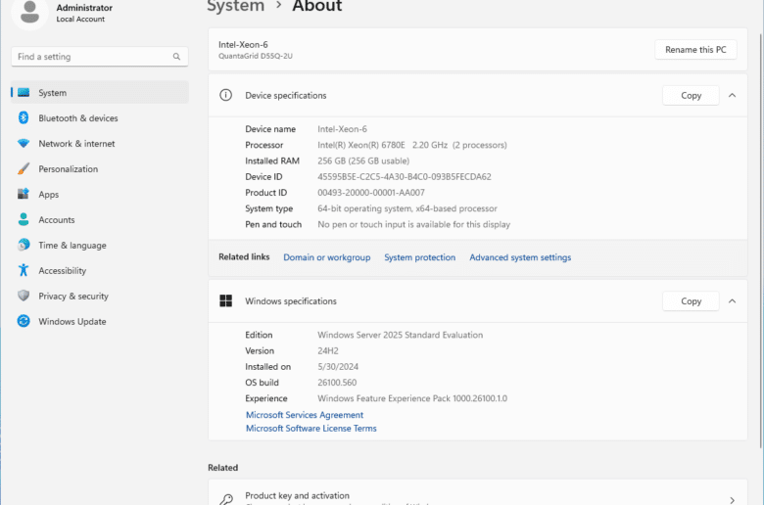
Task: Open Advanced system settings link
Action: pyautogui.click(x=520, y=257)
